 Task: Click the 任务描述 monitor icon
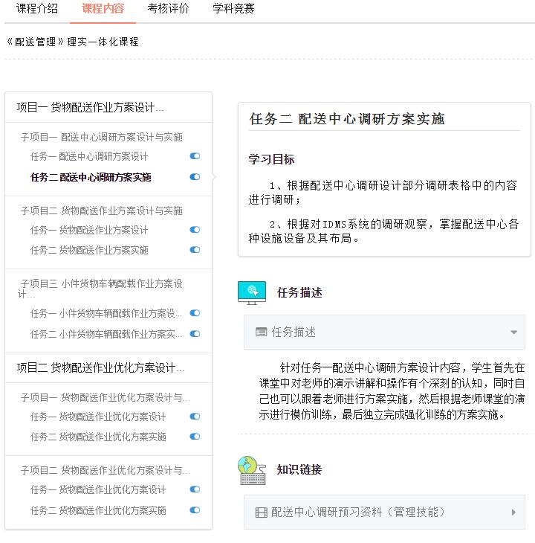[x=252, y=292]
